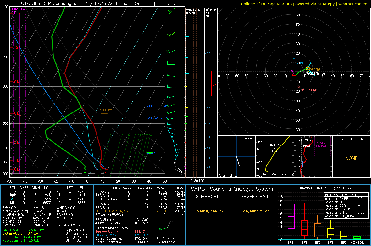371x246 pixels.
Task: Click the "Eff Shear (EBWD)" row
Action: [x=140, y=215]
